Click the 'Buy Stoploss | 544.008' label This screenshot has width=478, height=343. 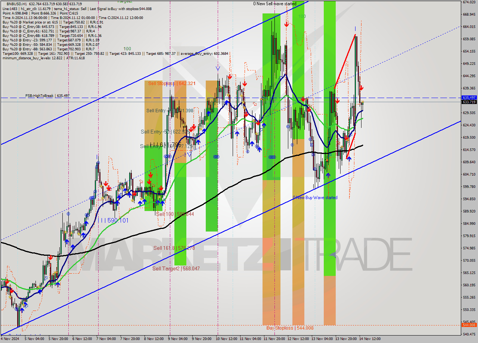coord(290,328)
